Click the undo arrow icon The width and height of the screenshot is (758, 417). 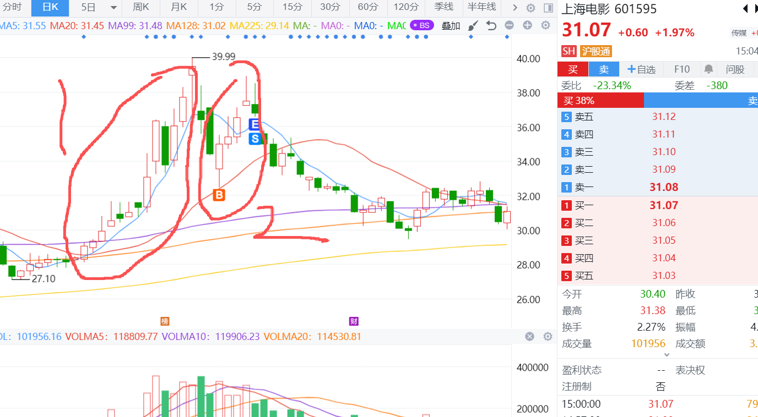pyautogui.click(x=491, y=26)
